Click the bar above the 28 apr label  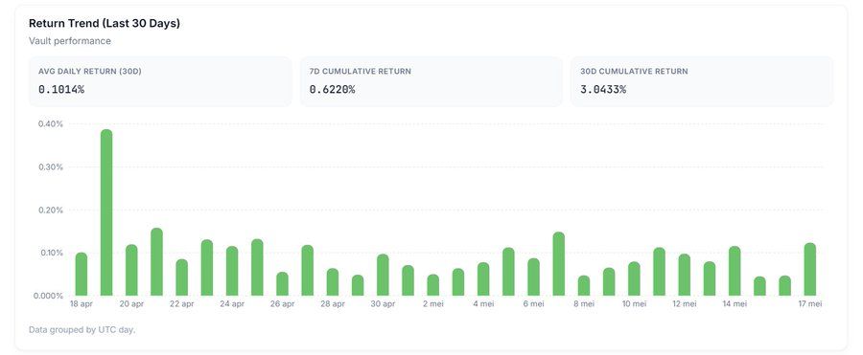[x=333, y=282]
